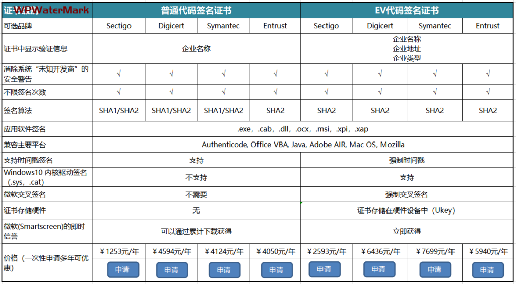Viewport: 516px width, 284px height.
Task: Select the 立即获得 cell
Action: [407, 231]
